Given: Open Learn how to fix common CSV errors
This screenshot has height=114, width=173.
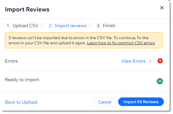Looking at the screenshot, I should (121, 43).
